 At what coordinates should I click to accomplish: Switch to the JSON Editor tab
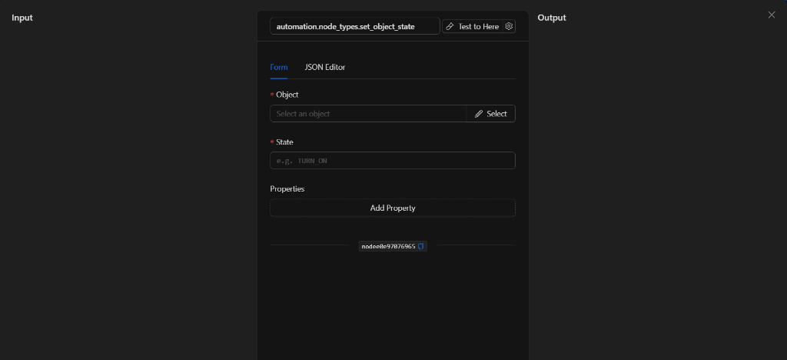[325, 67]
